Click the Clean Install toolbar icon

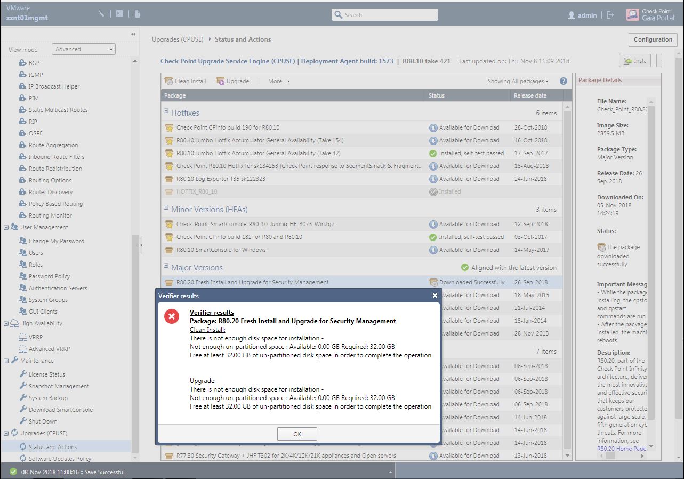coord(168,81)
